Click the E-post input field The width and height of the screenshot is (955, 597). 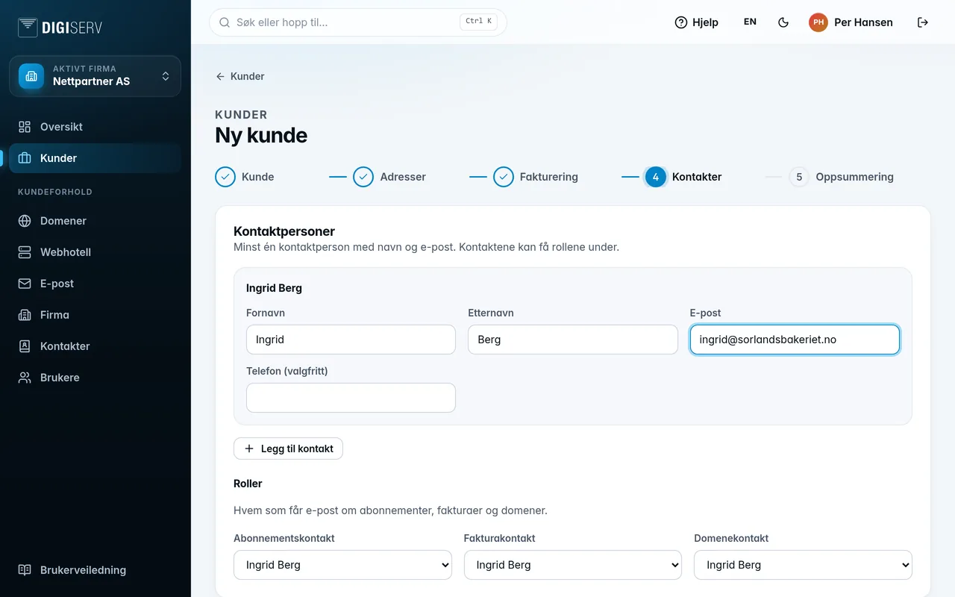point(795,340)
